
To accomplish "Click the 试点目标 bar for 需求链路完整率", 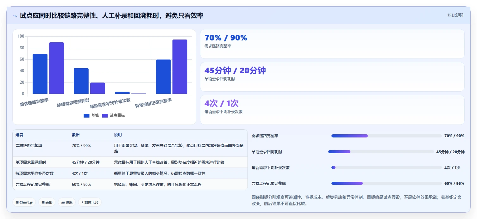I will click(x=56, y=68).
